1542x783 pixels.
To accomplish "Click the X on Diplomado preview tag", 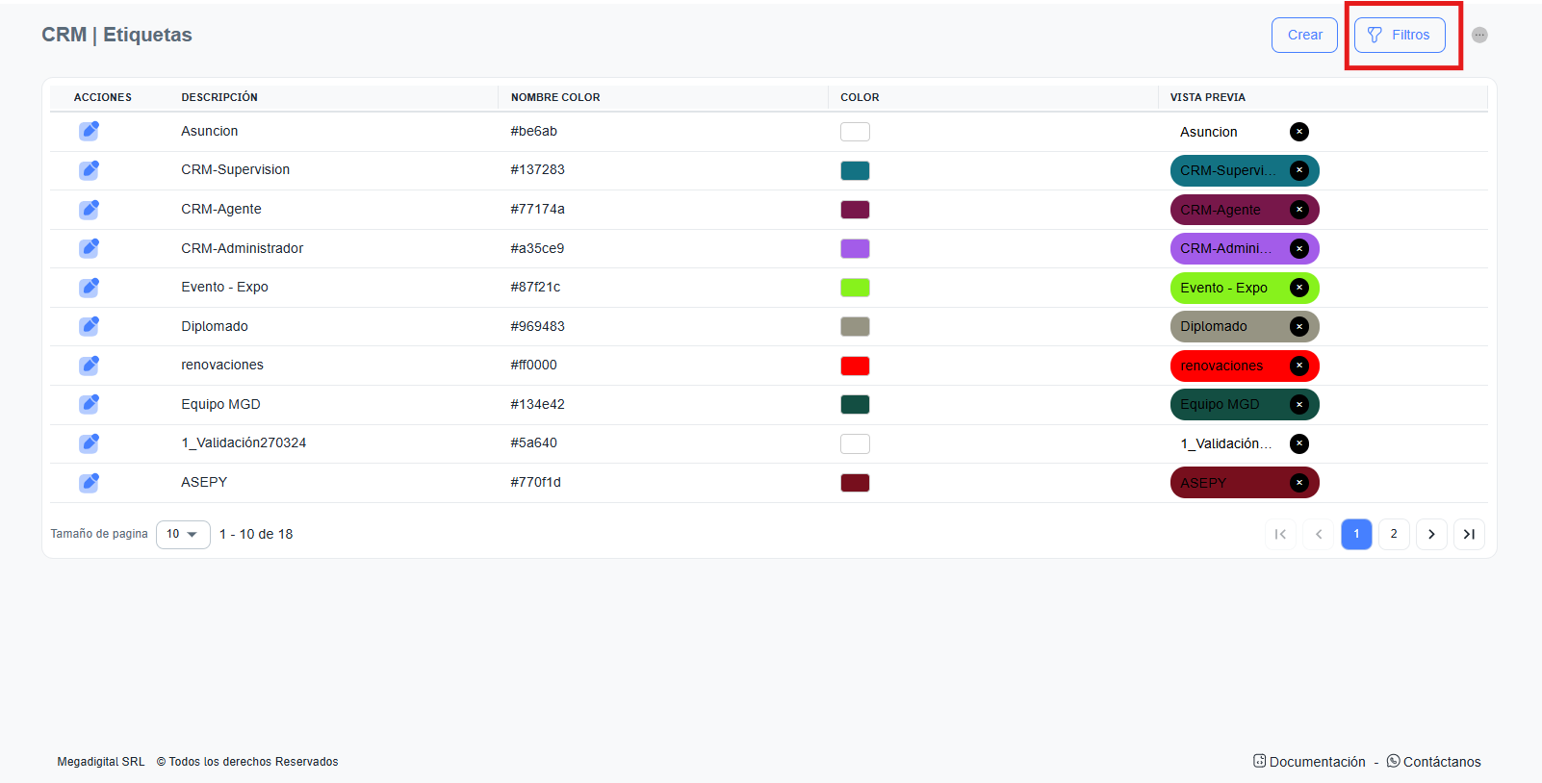I will tap(1298, 327).
